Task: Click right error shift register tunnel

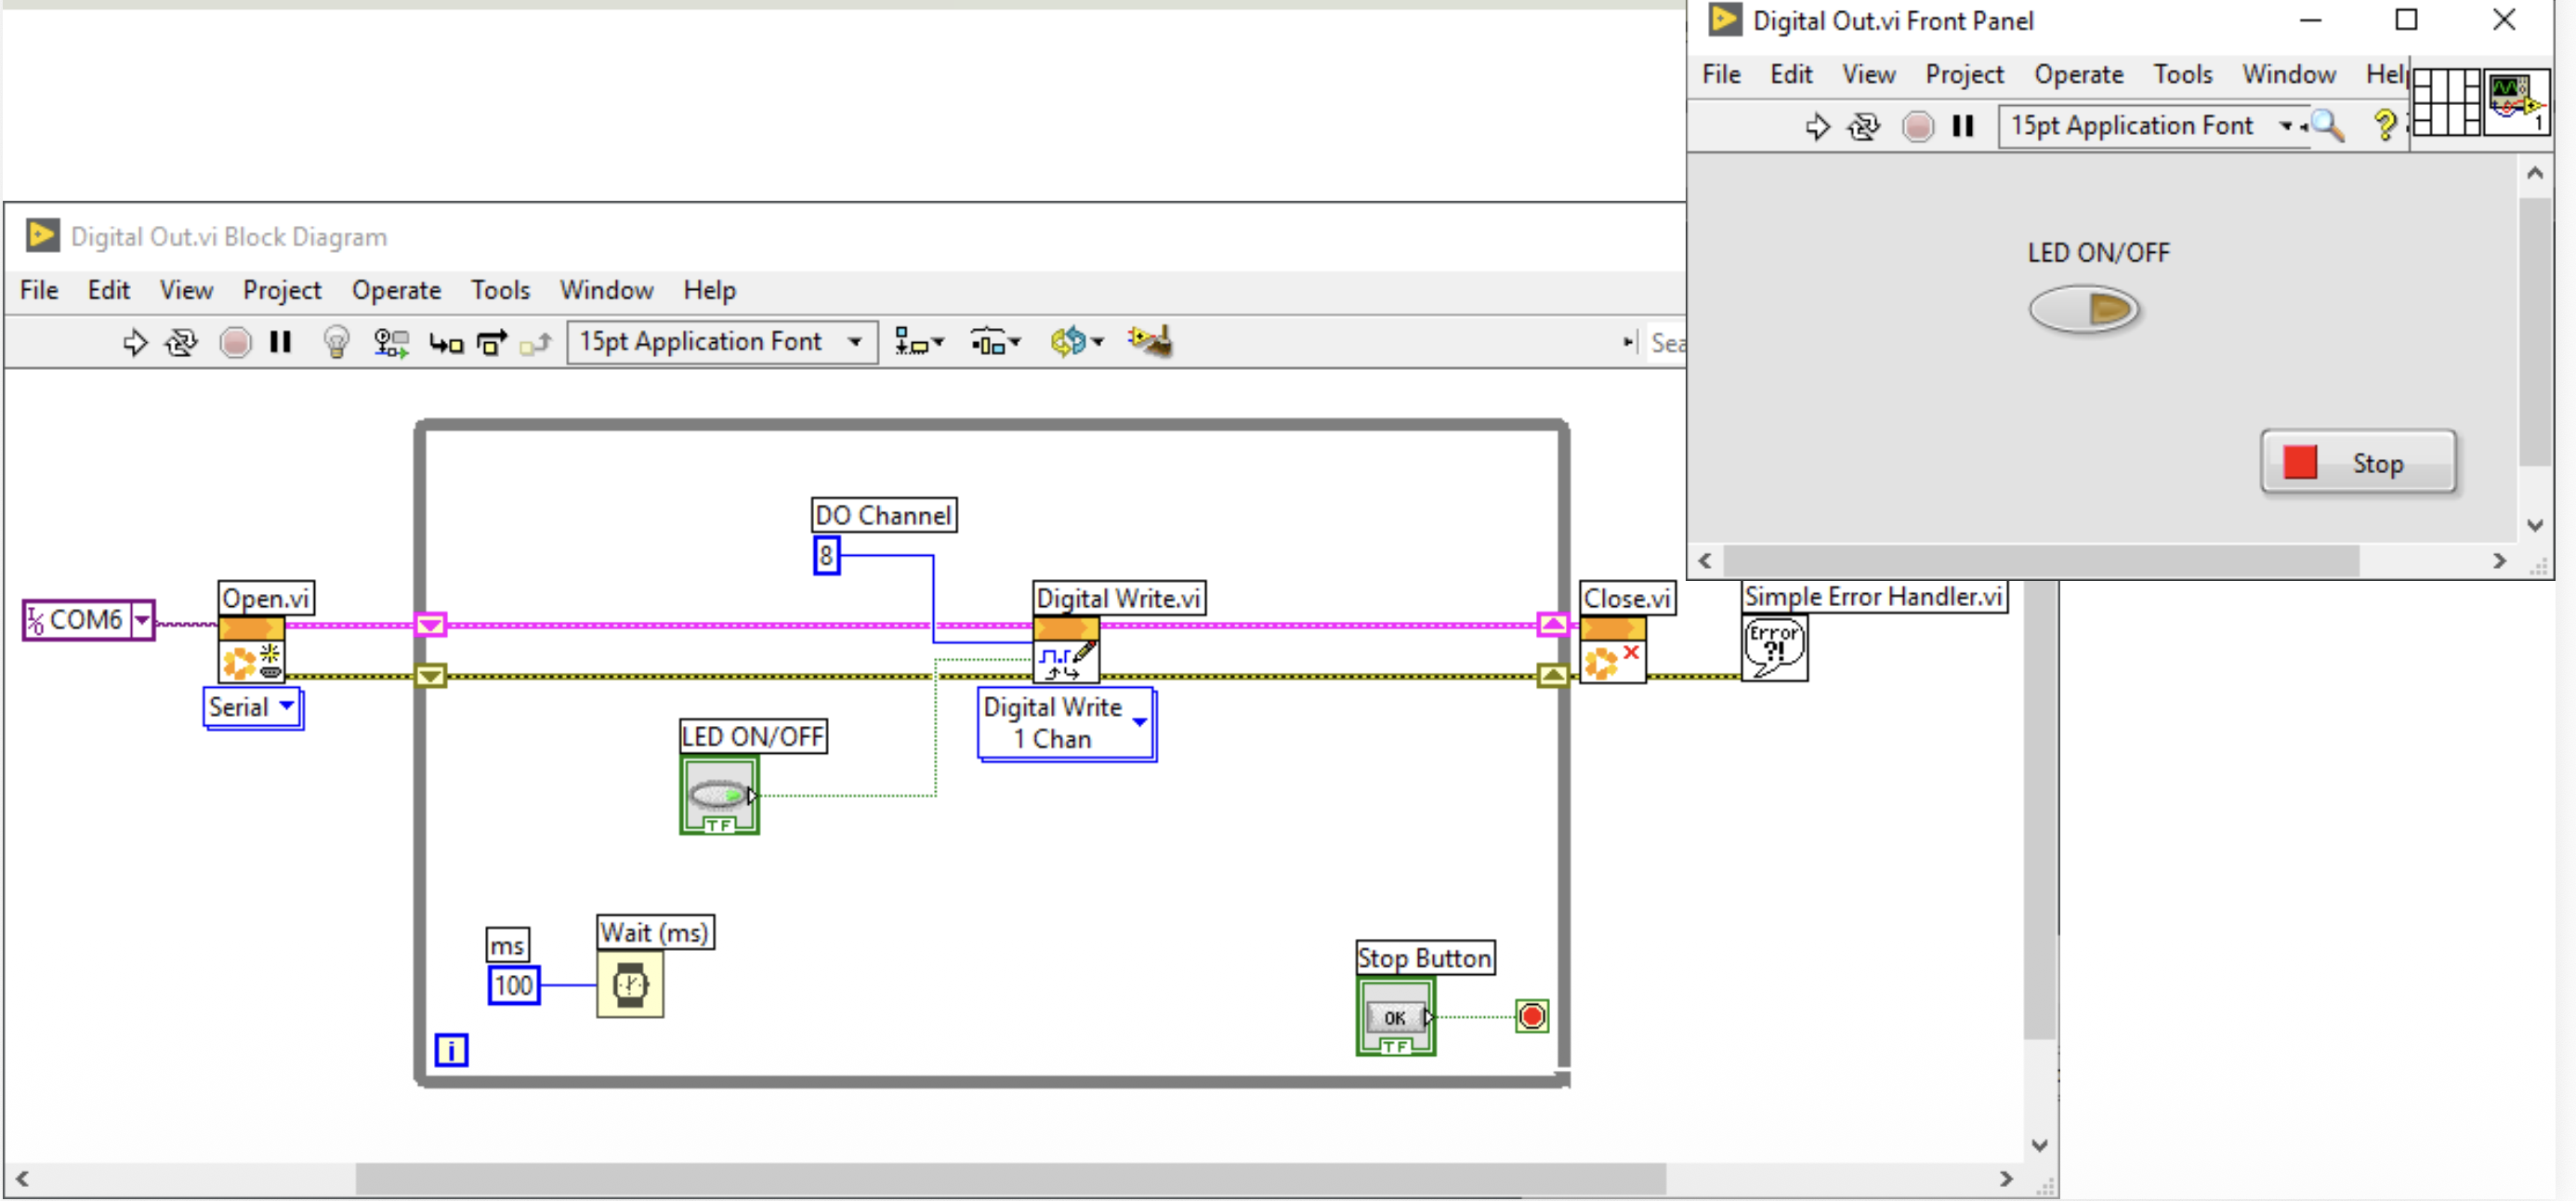Action: (x=1552, y=677)
